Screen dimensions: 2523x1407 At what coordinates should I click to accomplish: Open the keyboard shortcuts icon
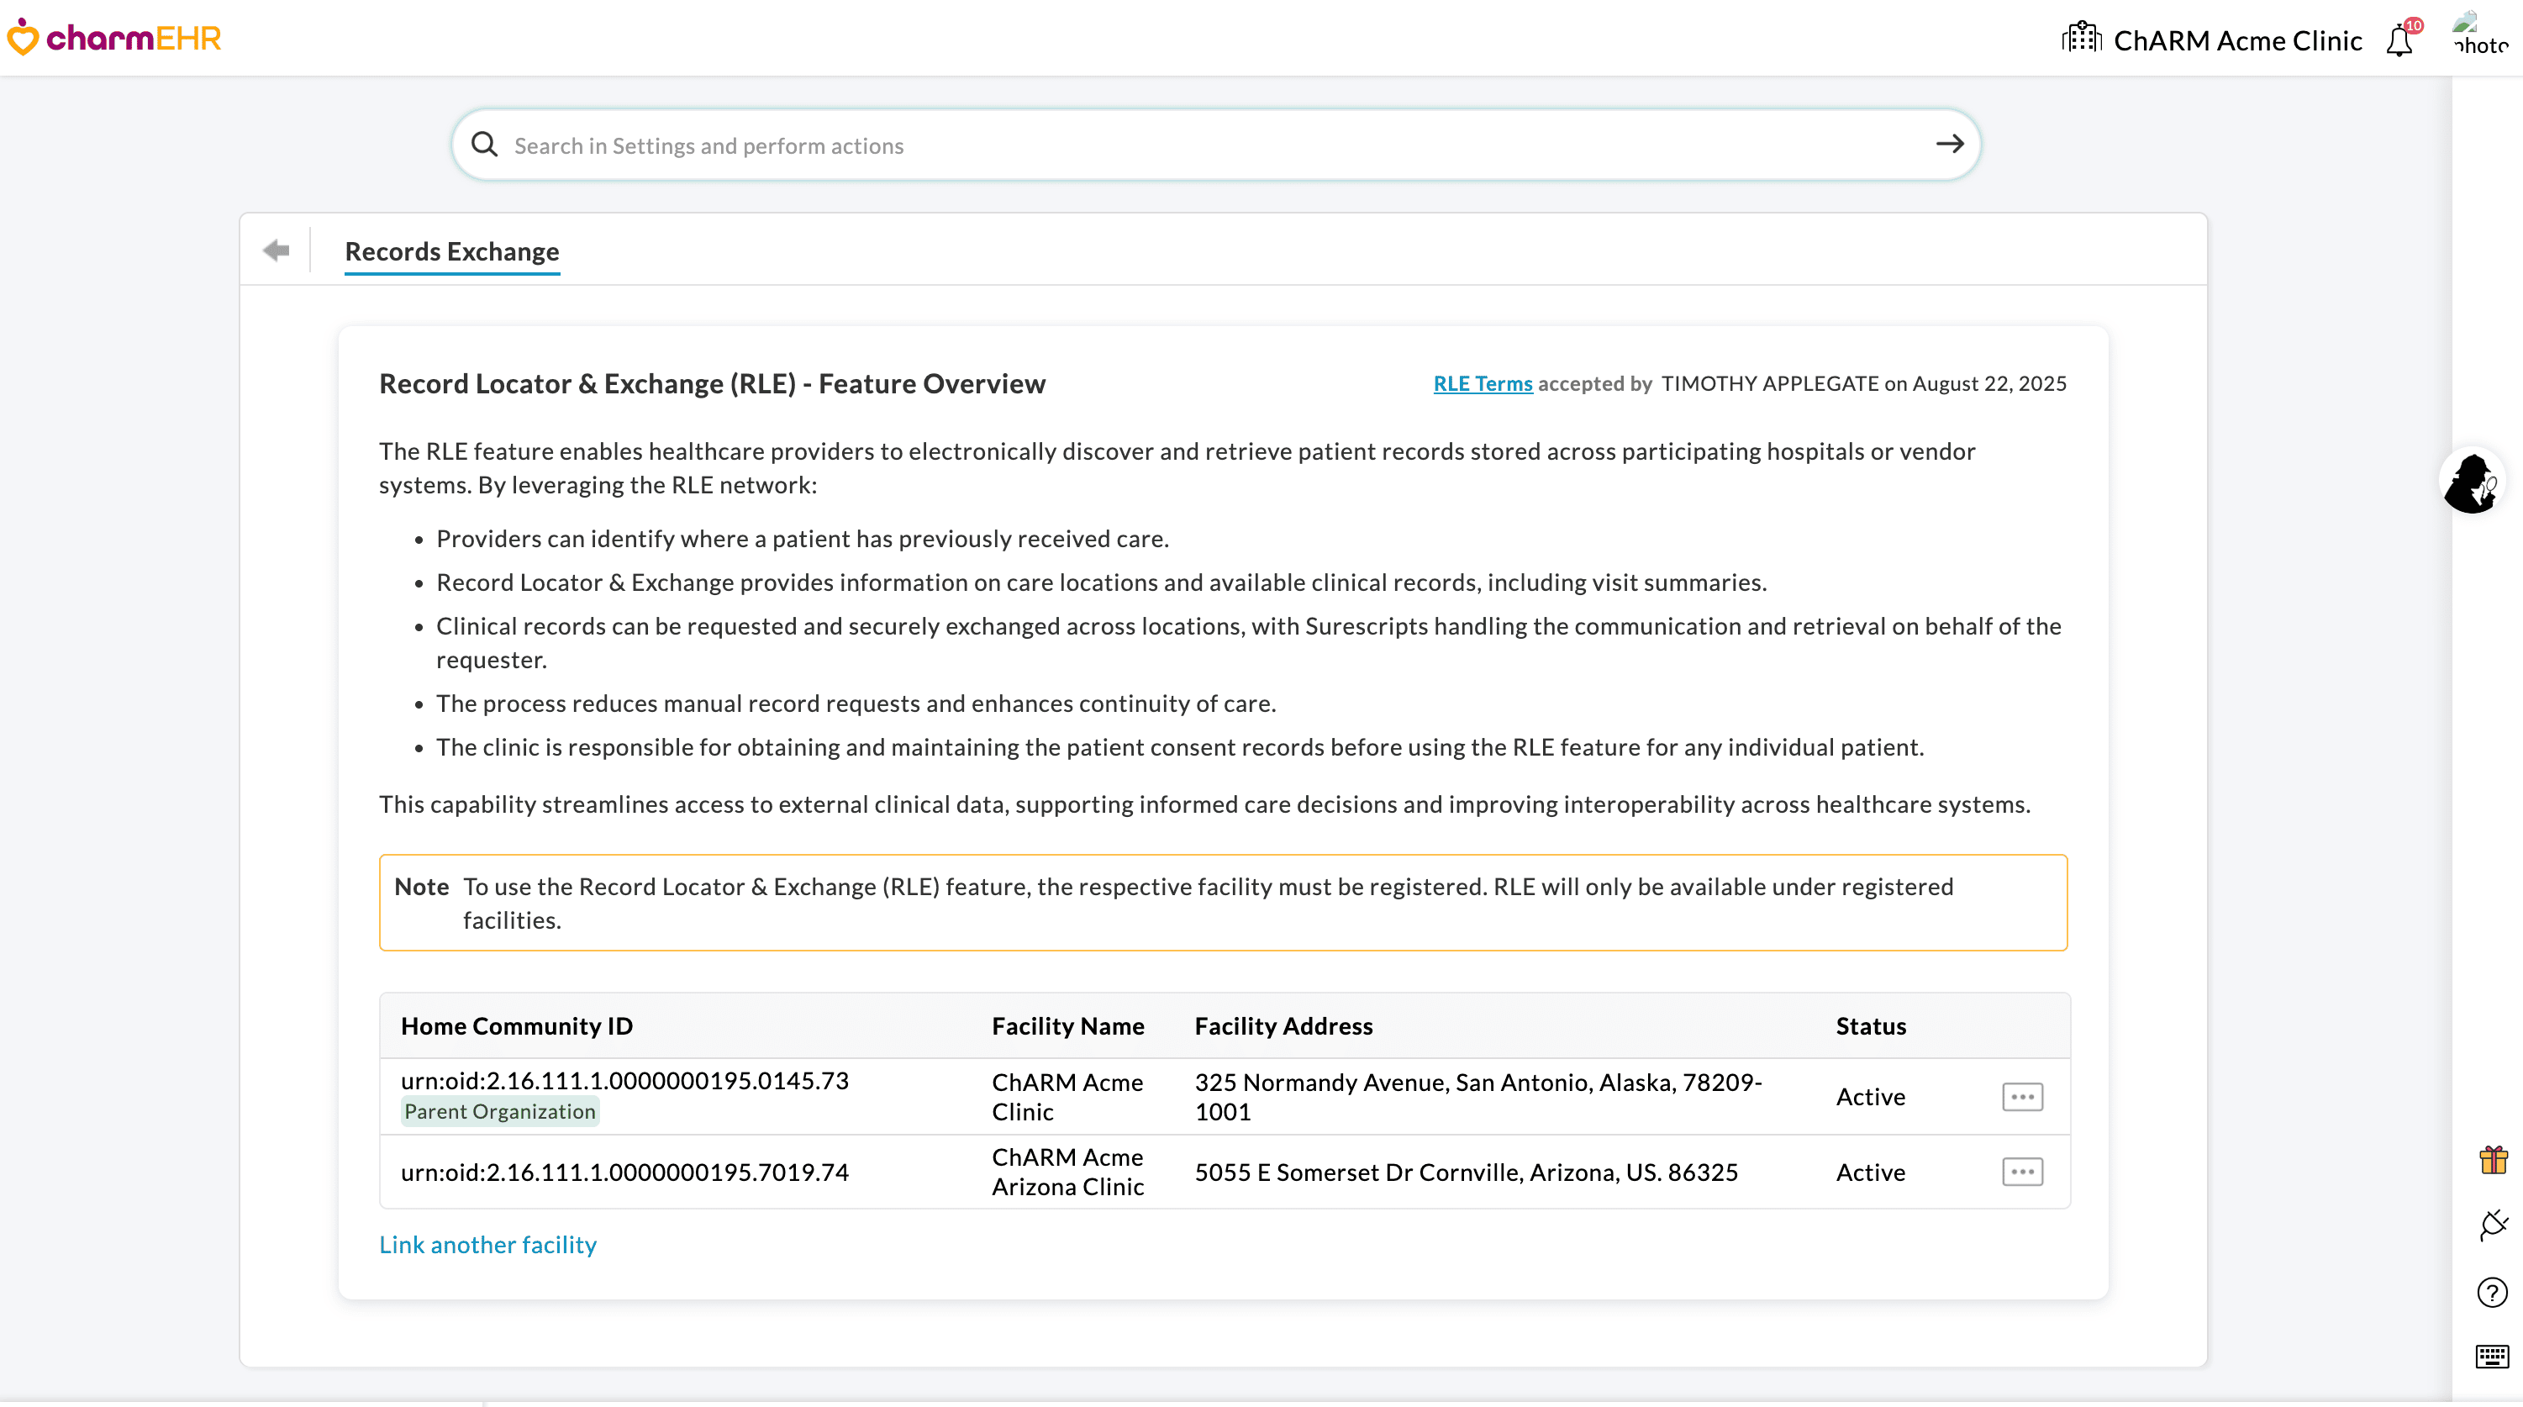[2492, 1356]
